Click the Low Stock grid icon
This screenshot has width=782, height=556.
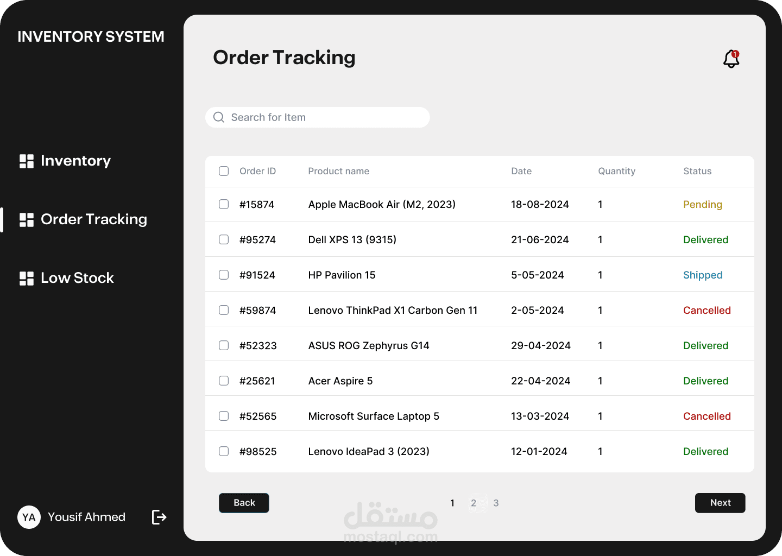(27, 279)
